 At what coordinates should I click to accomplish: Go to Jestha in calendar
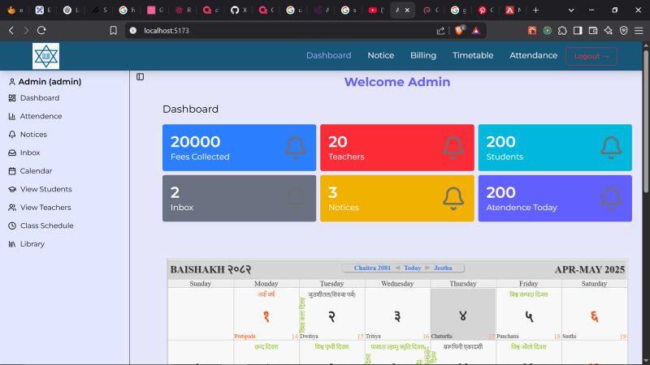point(443,268)
